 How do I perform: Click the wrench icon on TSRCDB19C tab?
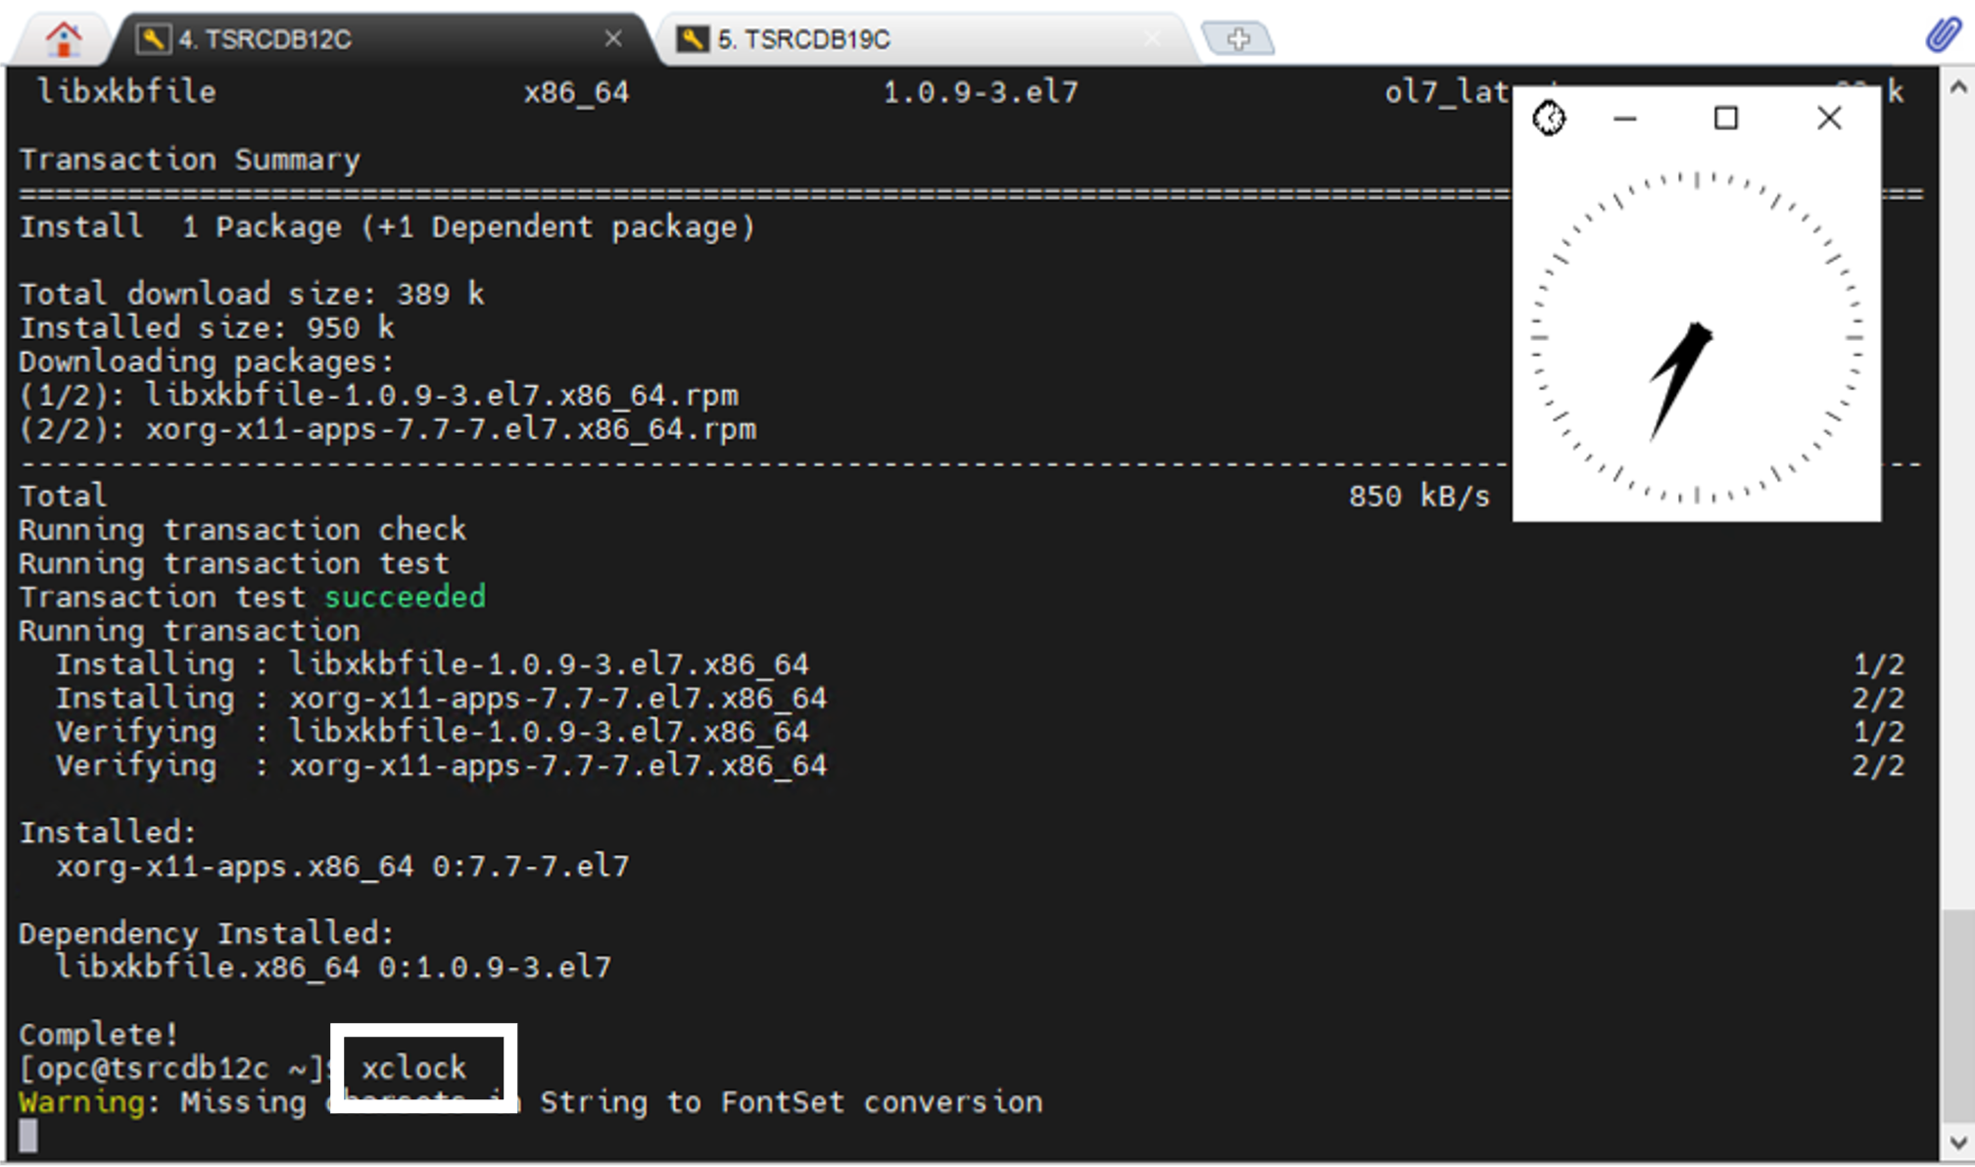(x=693, y=39)
